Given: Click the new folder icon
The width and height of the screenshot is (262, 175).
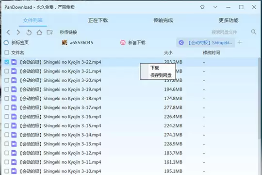Looking at the screenshot, I should 49,32.
